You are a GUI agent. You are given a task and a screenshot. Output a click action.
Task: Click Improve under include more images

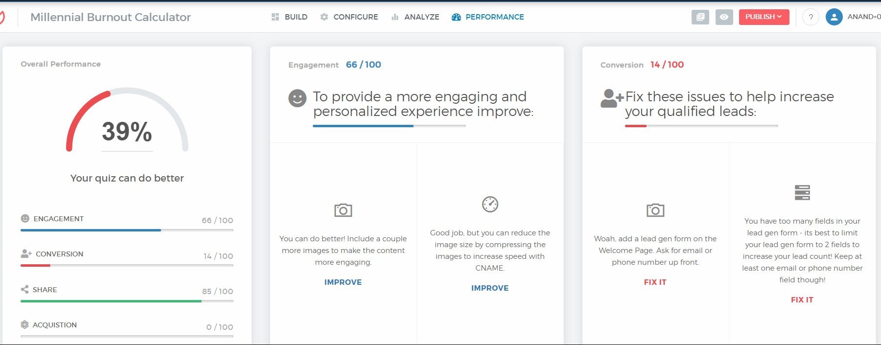pos(343,282)
